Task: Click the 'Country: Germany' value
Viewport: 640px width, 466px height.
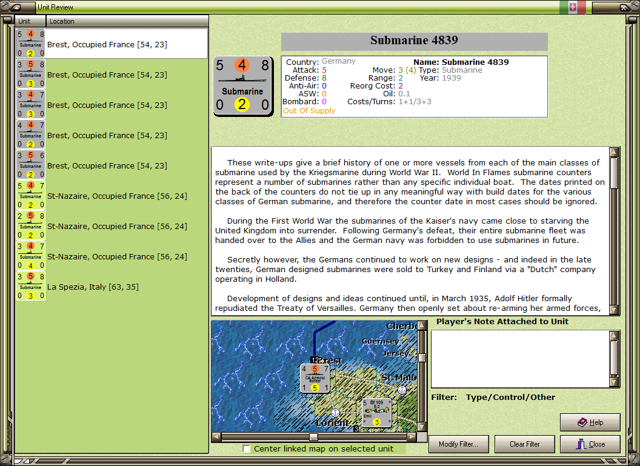Action: (338, 61)
